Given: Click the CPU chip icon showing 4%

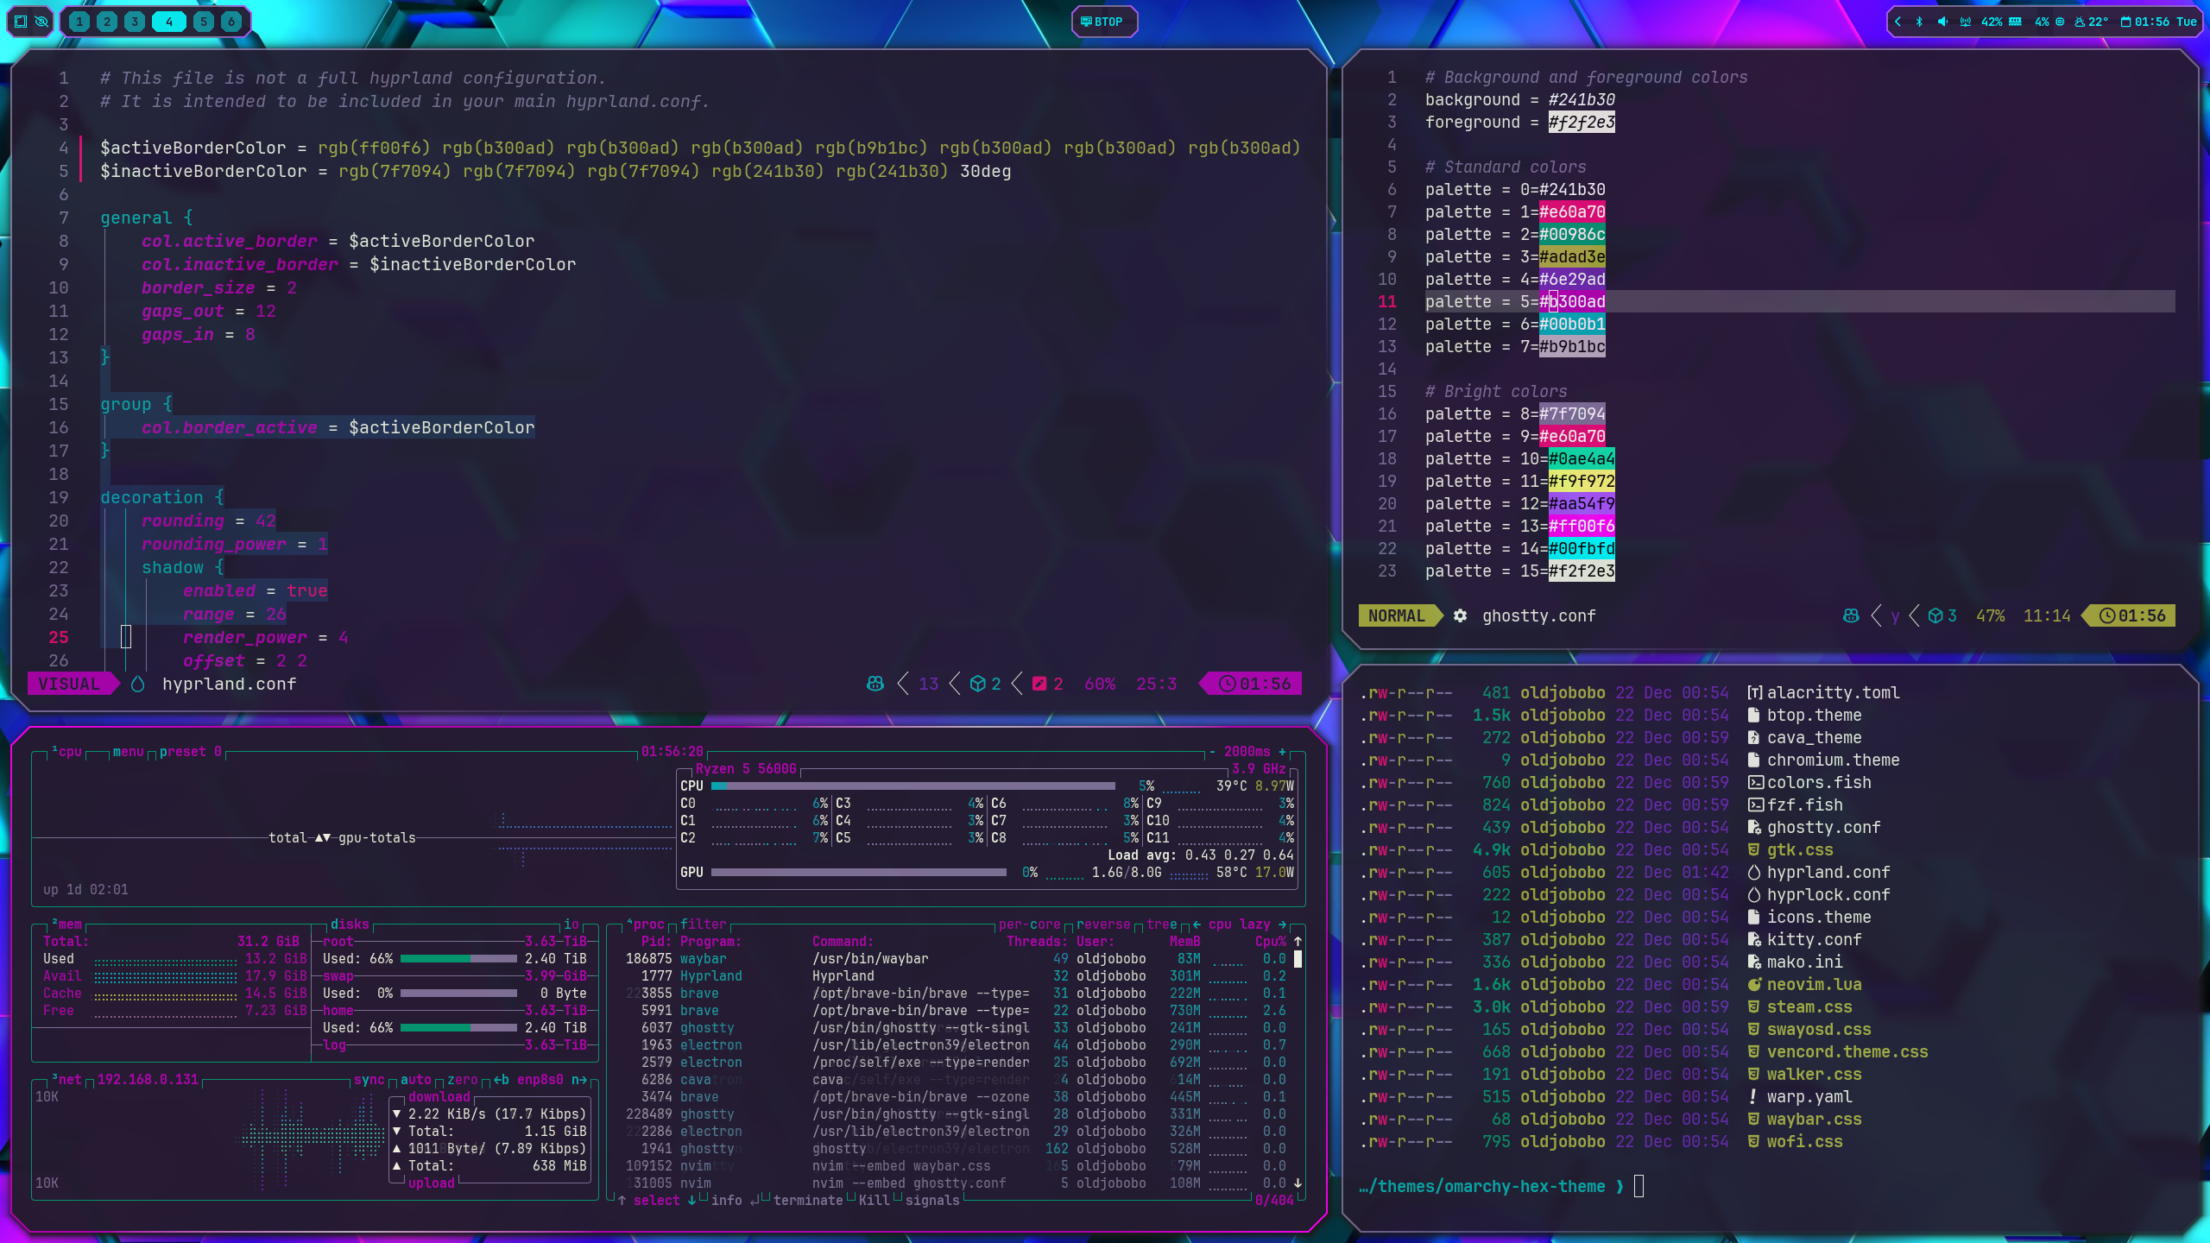Looking at the screenshot, I should click(x=2060, y=22).
